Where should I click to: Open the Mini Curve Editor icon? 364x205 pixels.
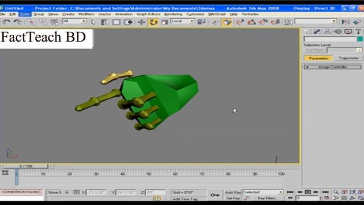(x=5, y=173)
